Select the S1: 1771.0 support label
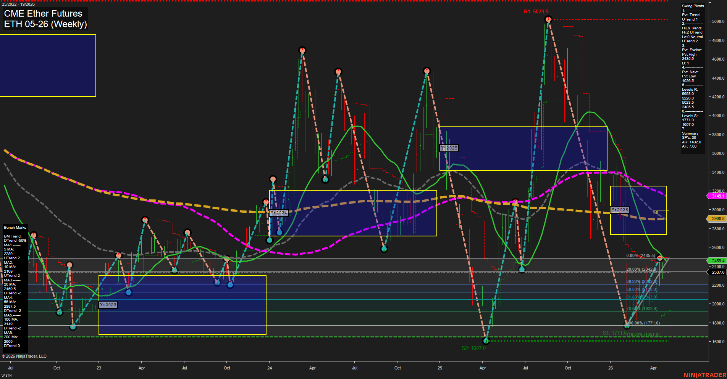The image size is (727, 379). (x=614, y=333)
